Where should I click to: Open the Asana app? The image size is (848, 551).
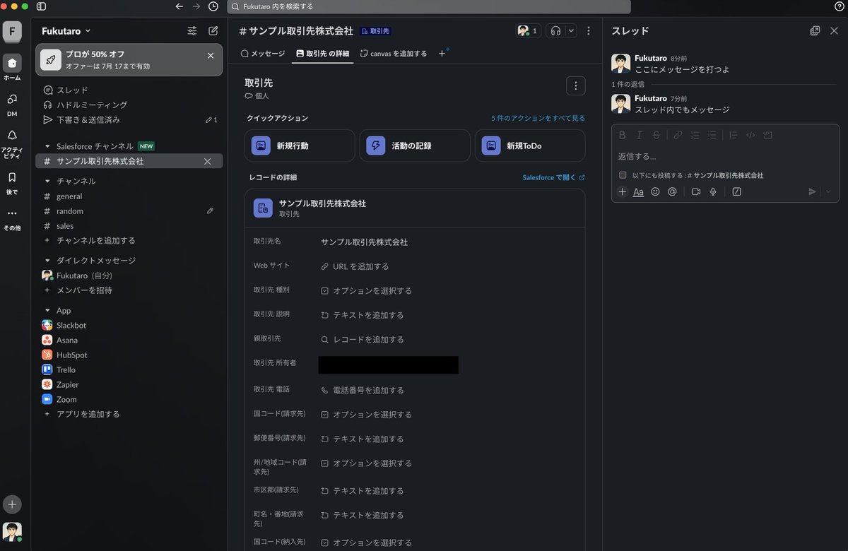[x=129, y=340]
